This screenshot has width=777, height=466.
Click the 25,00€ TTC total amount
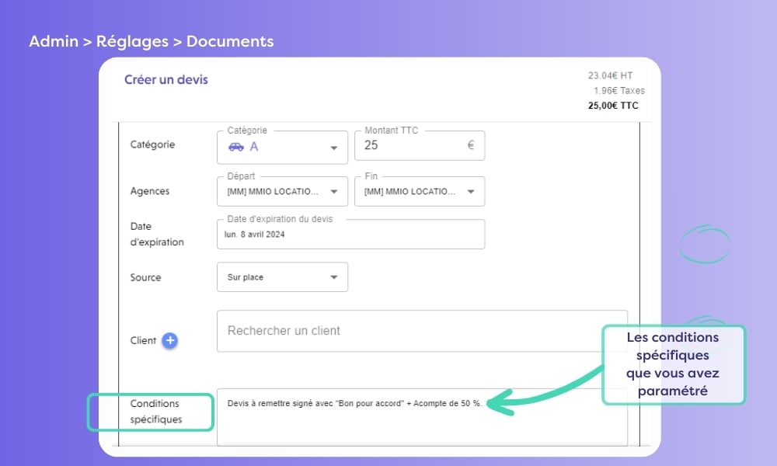(613, 105)
